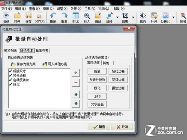Click the 撕边边框 button
187x140 pixels.
coord(118,88)
